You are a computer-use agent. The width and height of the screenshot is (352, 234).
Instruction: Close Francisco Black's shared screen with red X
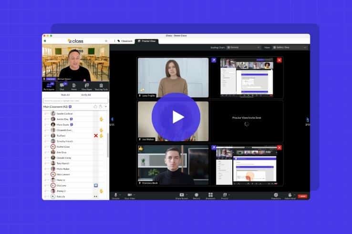coord(279,148)
